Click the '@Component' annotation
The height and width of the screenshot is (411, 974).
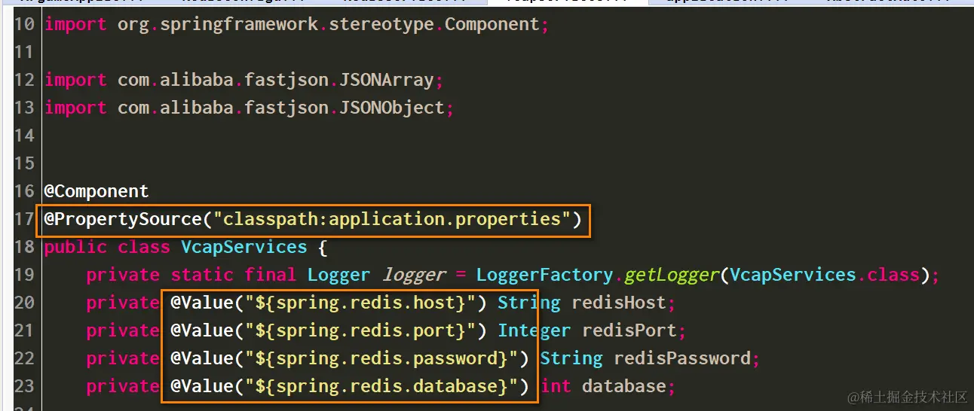click(96, 192)
